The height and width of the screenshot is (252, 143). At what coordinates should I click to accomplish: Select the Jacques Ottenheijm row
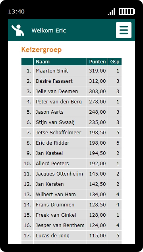71,174
